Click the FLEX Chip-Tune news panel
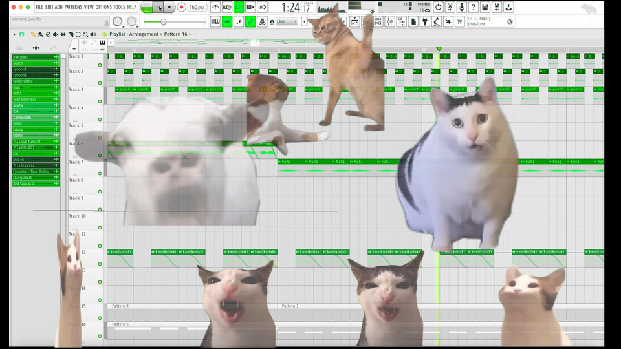Screen dimensions: 621x349 click(x=490, y=21)
